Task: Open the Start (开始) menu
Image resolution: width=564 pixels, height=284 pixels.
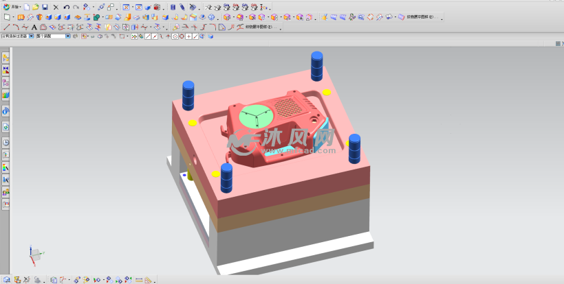Action: click(11, 7)
